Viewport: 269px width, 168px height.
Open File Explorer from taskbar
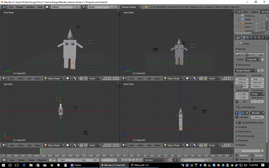pos(31,165)
